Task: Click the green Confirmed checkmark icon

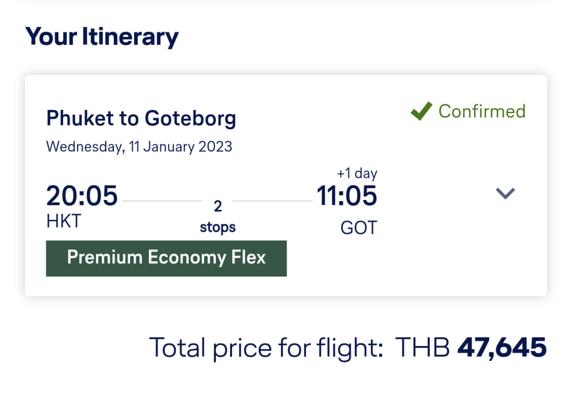Action: (x=422, y=112)
